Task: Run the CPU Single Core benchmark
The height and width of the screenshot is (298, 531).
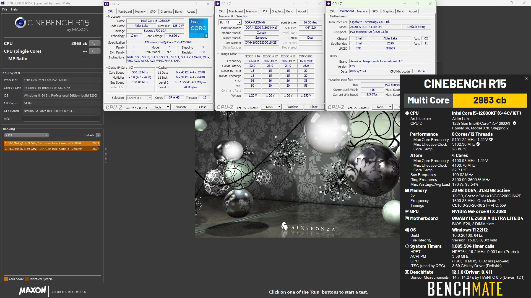Action: click(94, 51)
